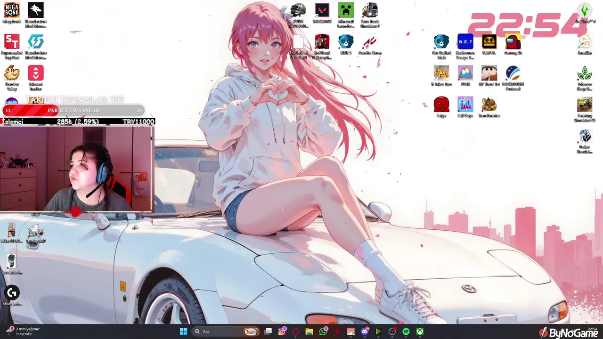Open the Red Dead Redemption shortcut

coord(322,47)
